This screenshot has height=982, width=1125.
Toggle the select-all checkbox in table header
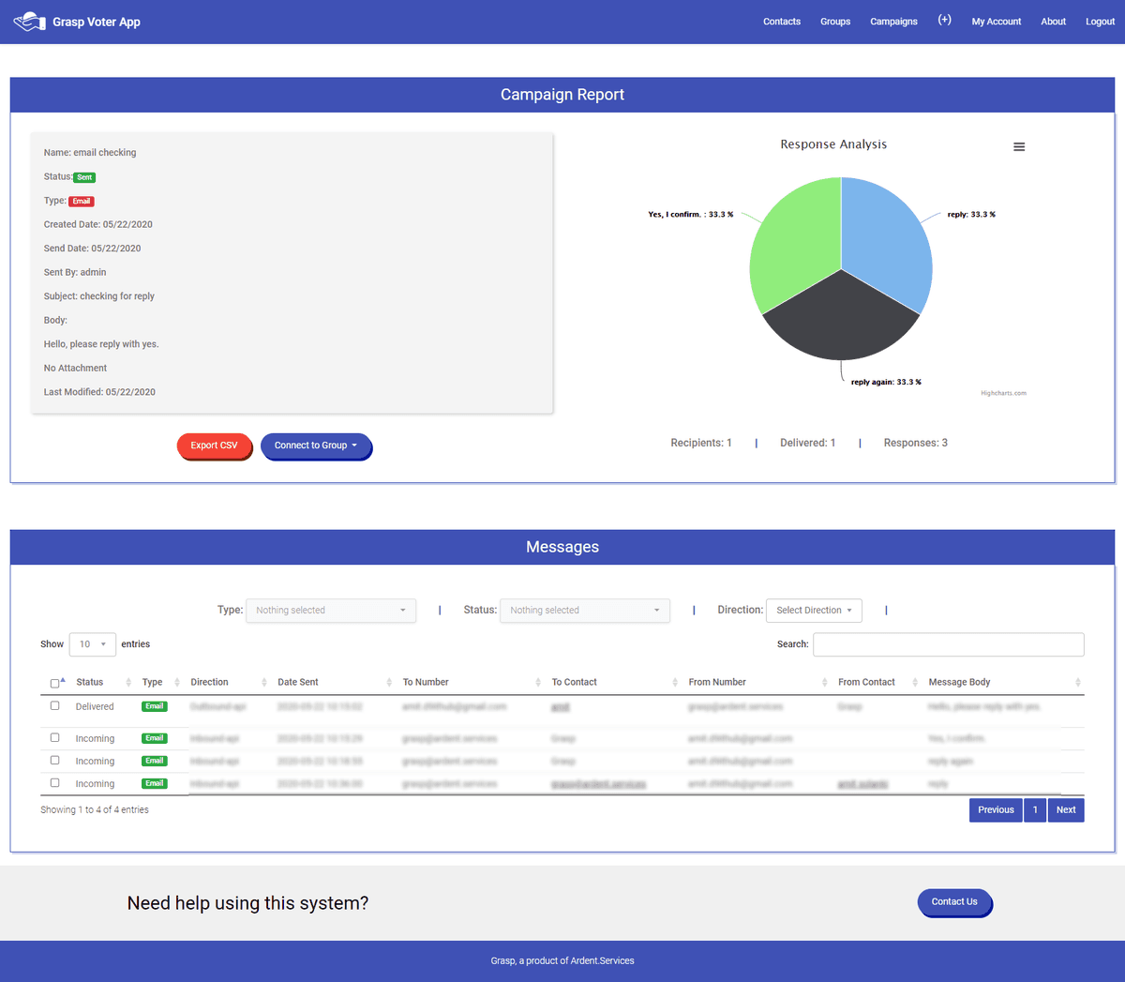point(54,683)
